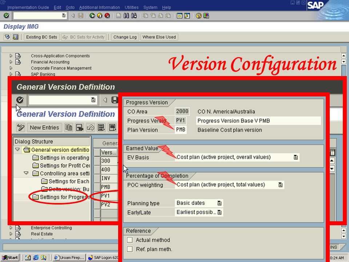Switch to SAP Logon 620 taskbar item

(103, 258)
